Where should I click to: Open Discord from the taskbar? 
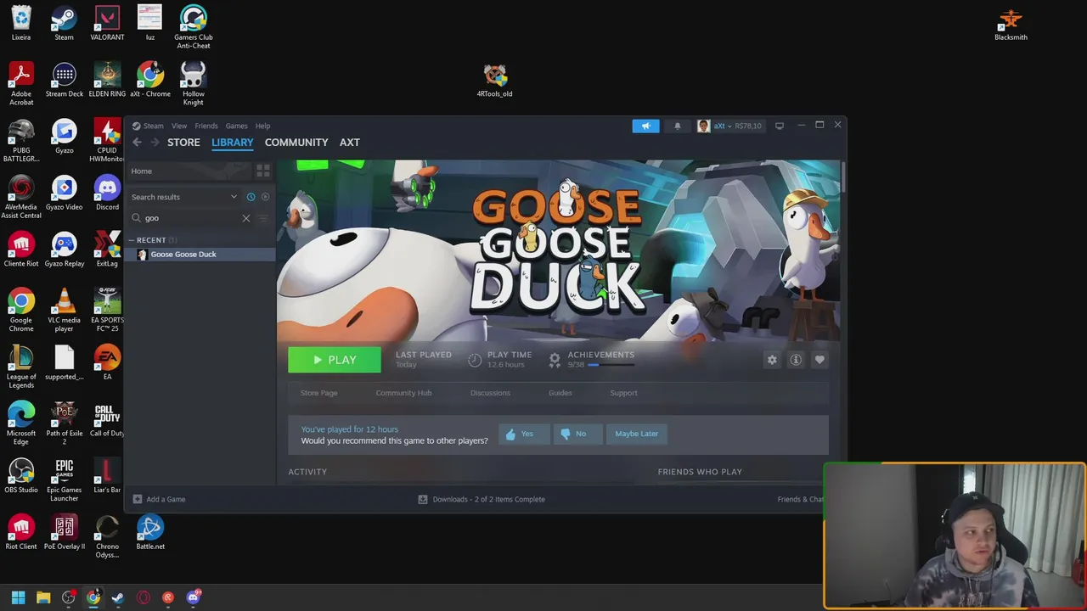193,597
